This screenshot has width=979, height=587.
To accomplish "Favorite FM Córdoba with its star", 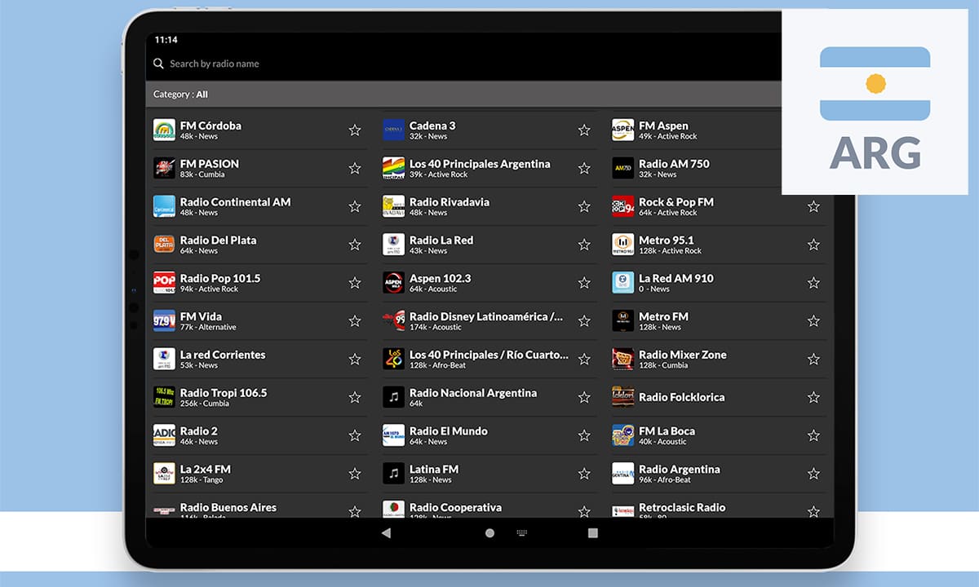I will click(x=355, y=130).
